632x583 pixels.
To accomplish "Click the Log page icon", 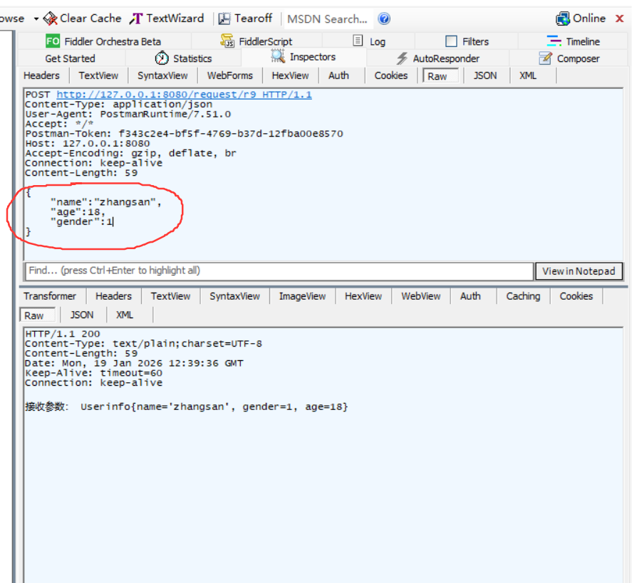I will click(x=358, y=41).
